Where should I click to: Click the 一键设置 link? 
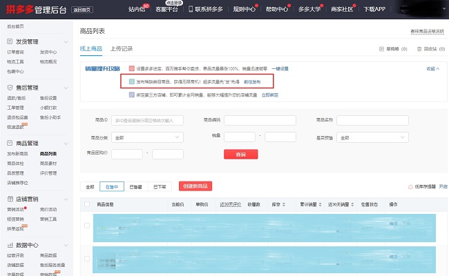[x=280, y=68]
